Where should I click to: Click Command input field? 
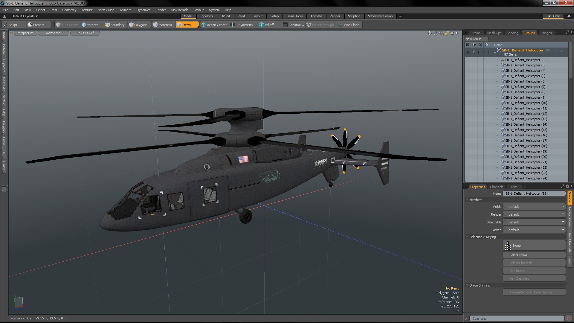click(x=517, y=319)
